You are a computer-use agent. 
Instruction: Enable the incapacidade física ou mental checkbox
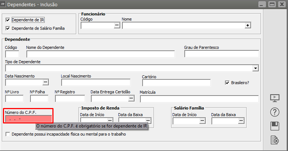8,134
